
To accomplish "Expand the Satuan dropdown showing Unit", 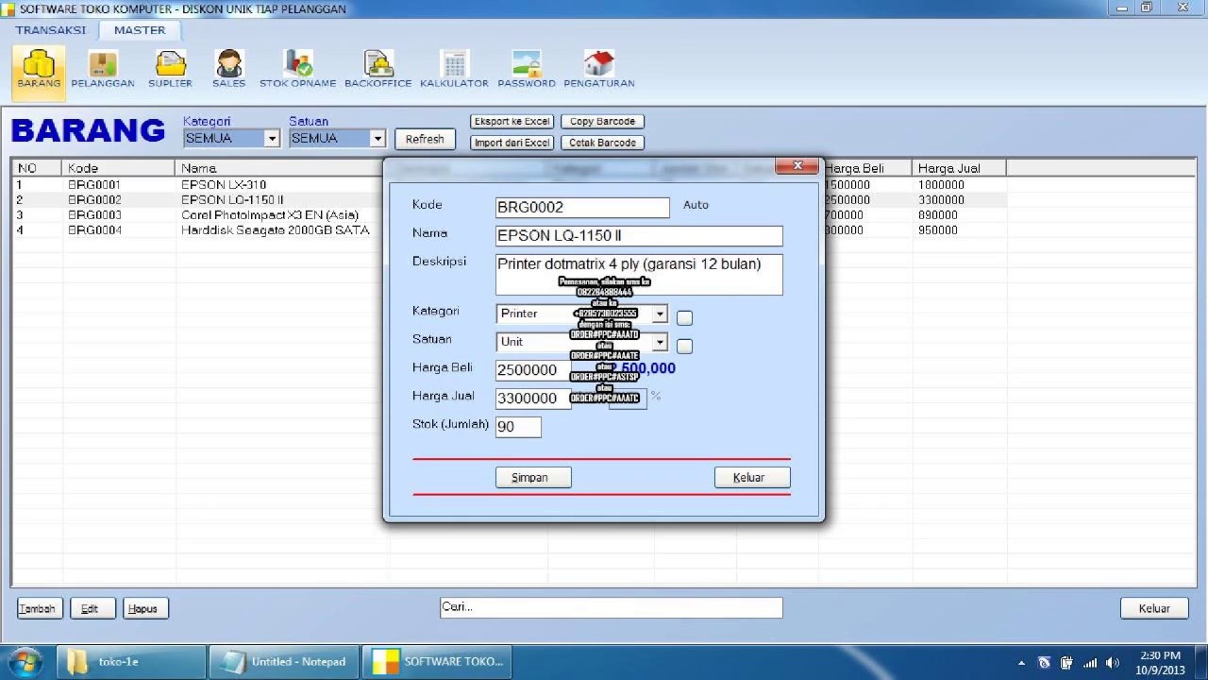I will coord(660,342).
